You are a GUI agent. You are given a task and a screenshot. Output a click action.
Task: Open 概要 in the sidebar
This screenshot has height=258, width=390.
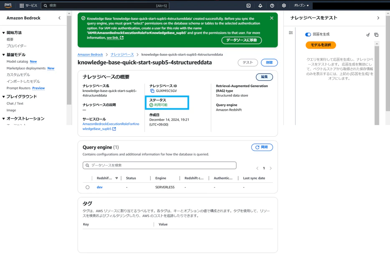click(10, 39)
